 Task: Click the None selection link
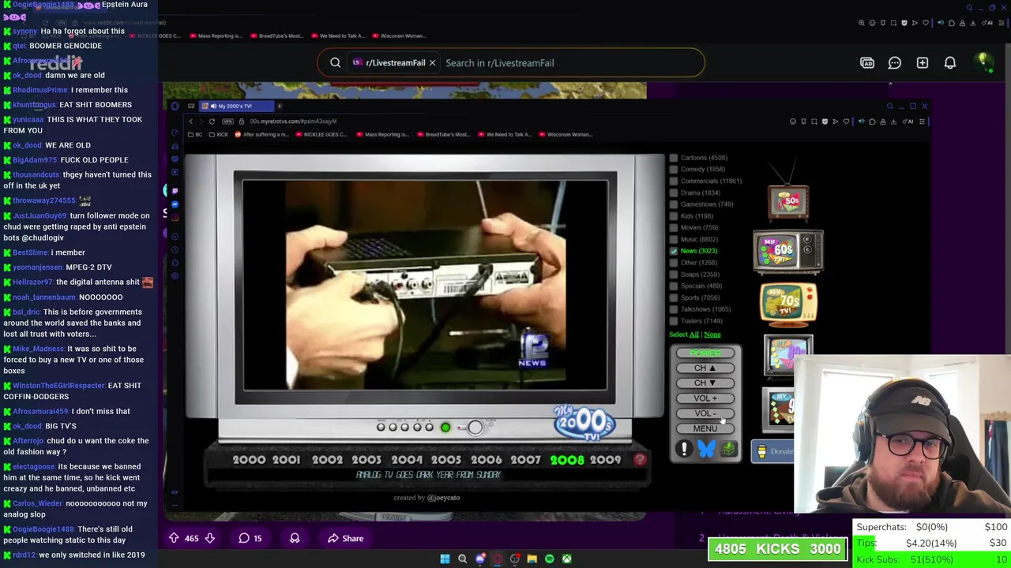click(712, 334)
